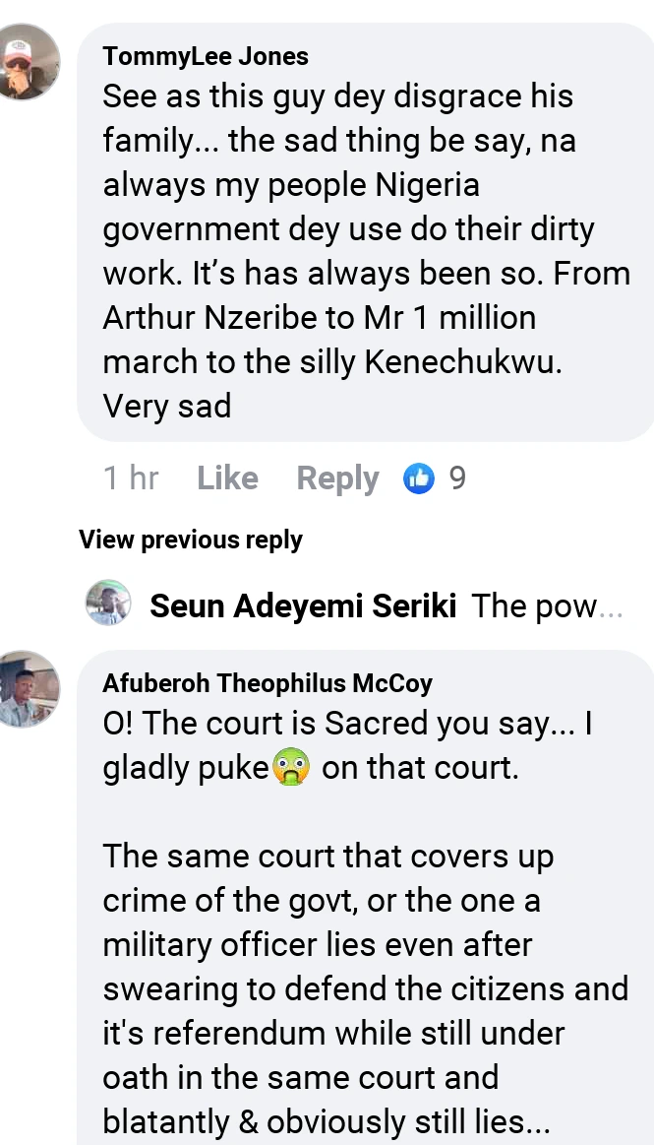Click the blue thumbs-up reaction icon
Screen dimensions: 654x1145
tap(419, 478)
